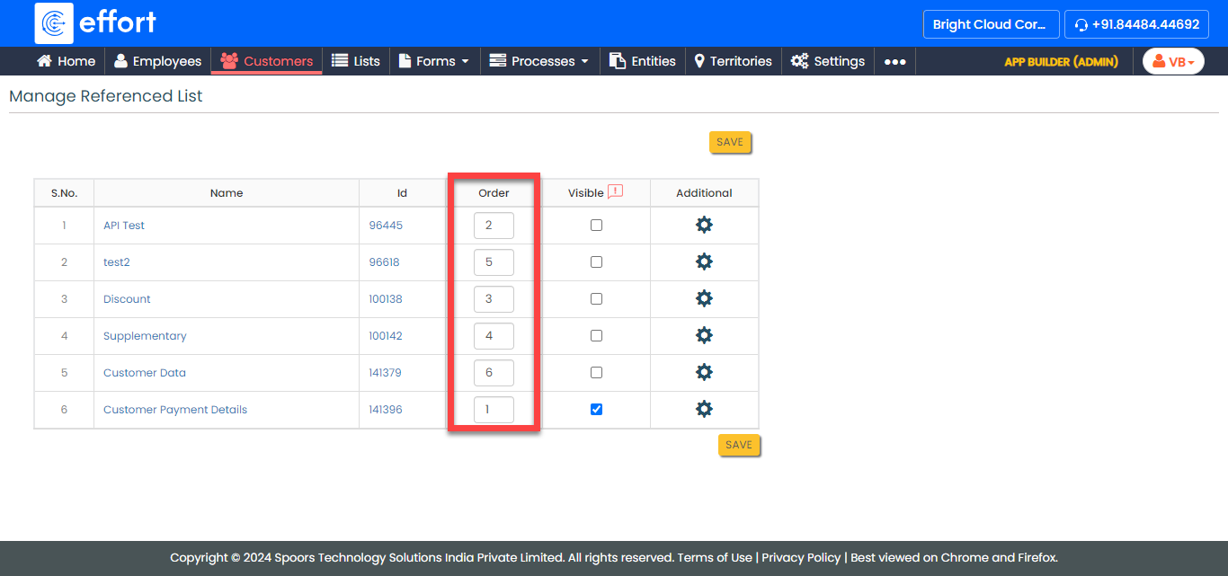
Task: Open additional settings gear for API Test
Action: pyautogui.click(x=704, y=225)
